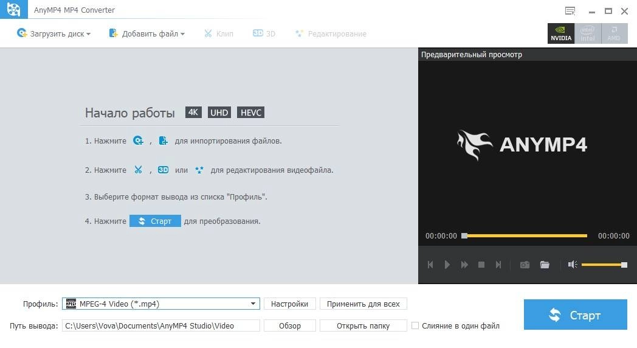Viewport: 637px width, 348px height.
Task: Take a snapshot with camera icon
Action: pos(525,265)
